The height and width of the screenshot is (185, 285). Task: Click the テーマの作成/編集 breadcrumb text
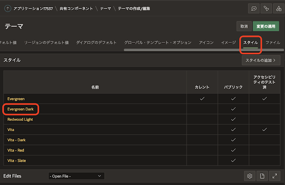tap(134, 8)
